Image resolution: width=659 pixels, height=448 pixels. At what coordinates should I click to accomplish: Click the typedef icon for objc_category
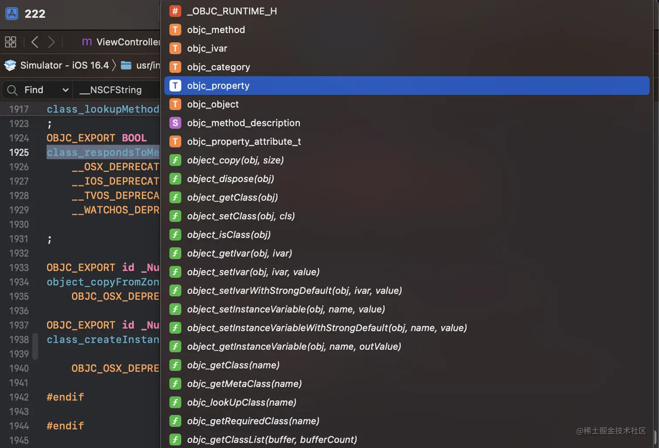pyautogui.click(x=175, y=67)
